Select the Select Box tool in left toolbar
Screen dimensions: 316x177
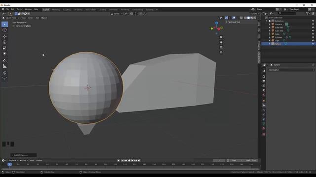point(4,24)
